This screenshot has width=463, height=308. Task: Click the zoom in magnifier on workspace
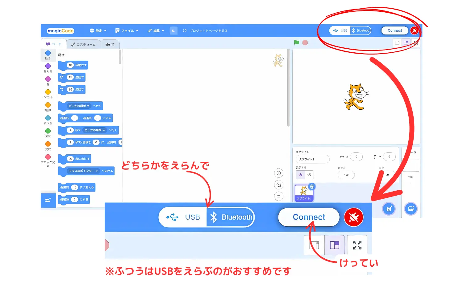pyautogui.click(x=279, y=173)
